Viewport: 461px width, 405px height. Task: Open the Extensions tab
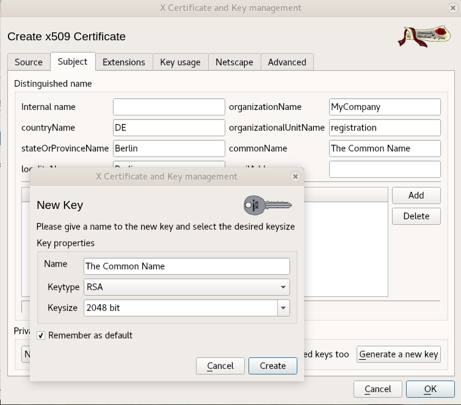124,62
